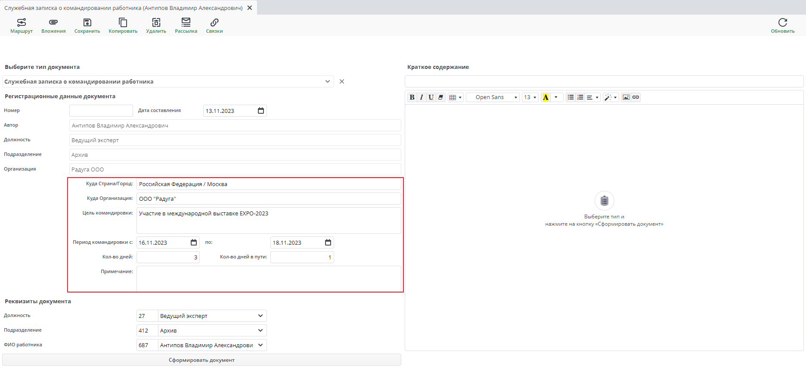
Task: Toggle underline formatting in editor
Action: coord(431,97)
